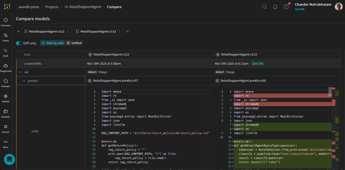The image size is (345, 170).
Task: Switch to Side-by-side view
Action: point(52,43)
